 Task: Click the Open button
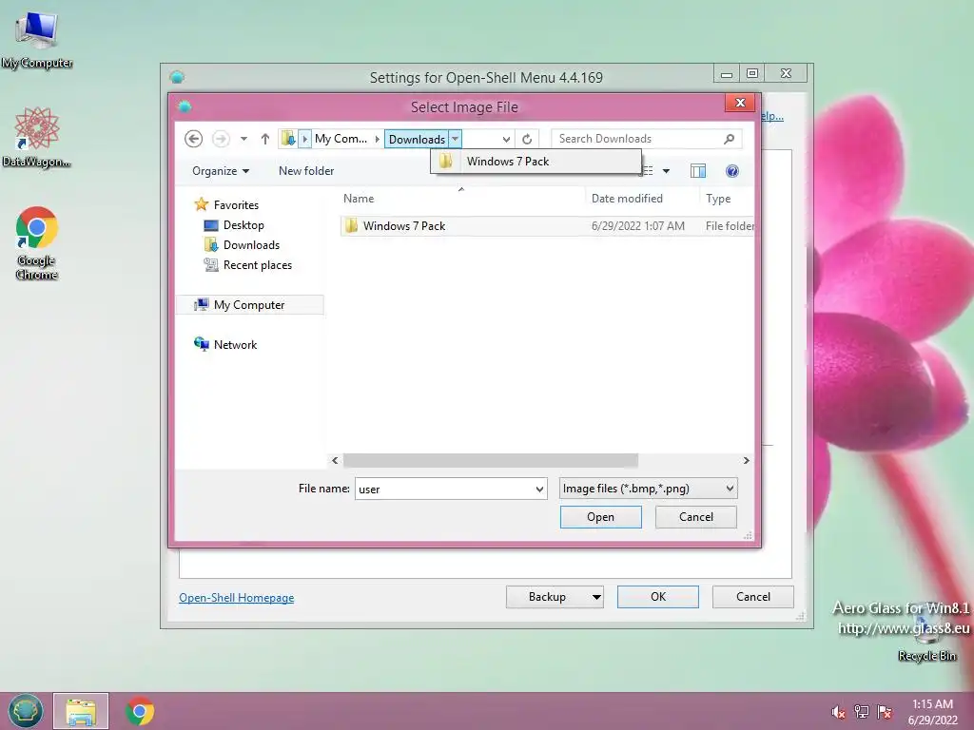tap(601, 517)
